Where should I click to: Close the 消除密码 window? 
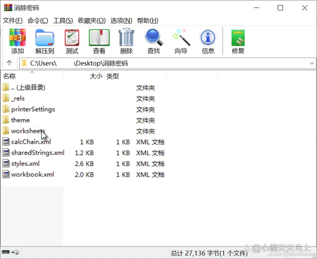tap(305, 8)
